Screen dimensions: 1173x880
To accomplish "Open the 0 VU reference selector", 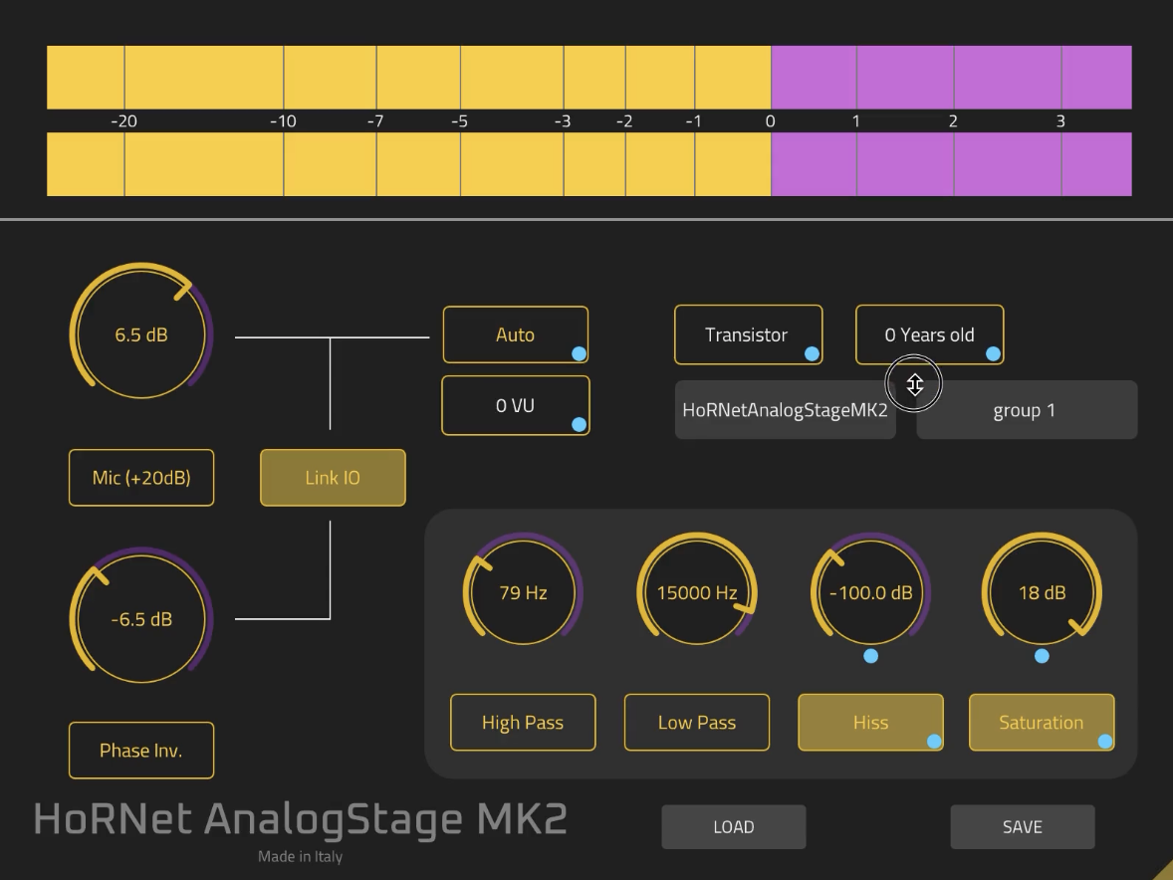I will pos(516,405).
